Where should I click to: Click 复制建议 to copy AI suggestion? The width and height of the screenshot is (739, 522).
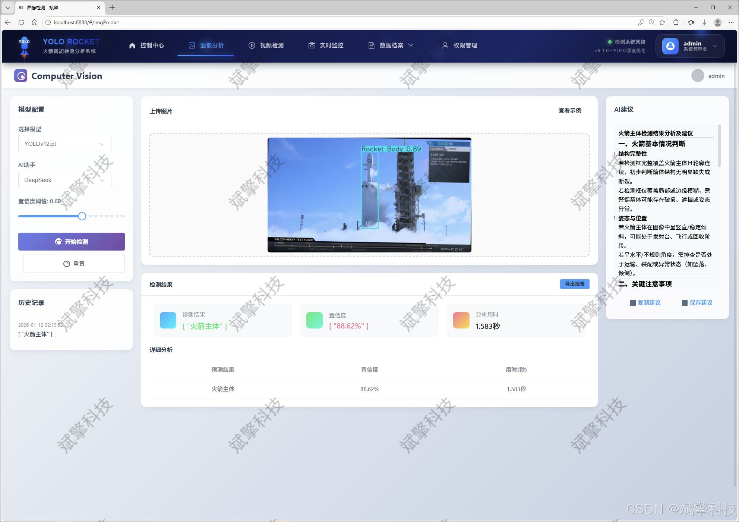coord(648,302)
